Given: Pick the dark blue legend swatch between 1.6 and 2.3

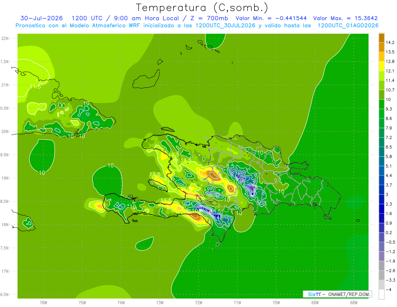Looking at the screenshot, I should (x=381, y=209).
